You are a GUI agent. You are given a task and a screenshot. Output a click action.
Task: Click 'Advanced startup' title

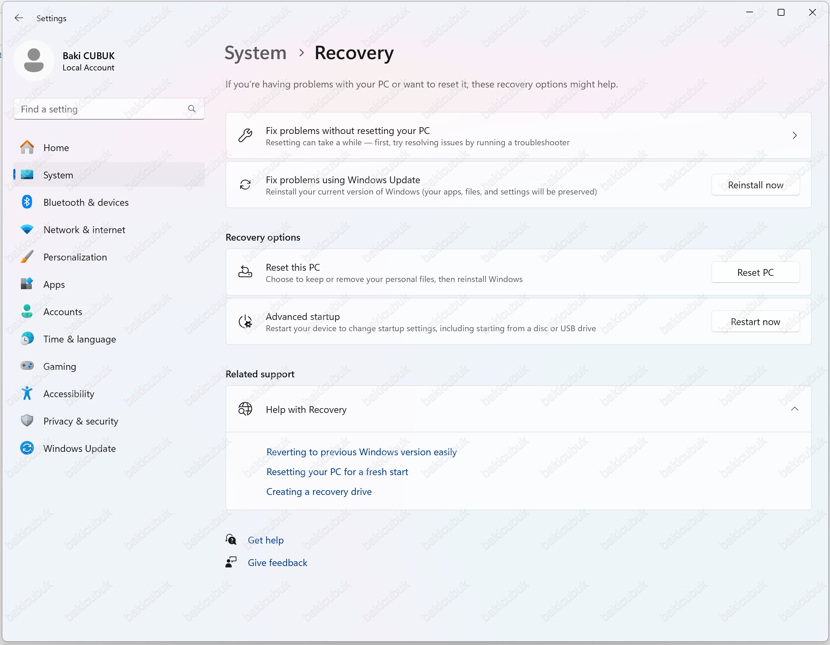[x=303, y=316]
